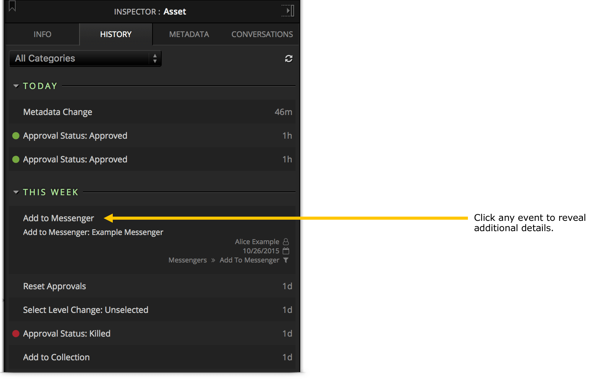Refresh the history list

pyautogui.click(x=289, y=58)
